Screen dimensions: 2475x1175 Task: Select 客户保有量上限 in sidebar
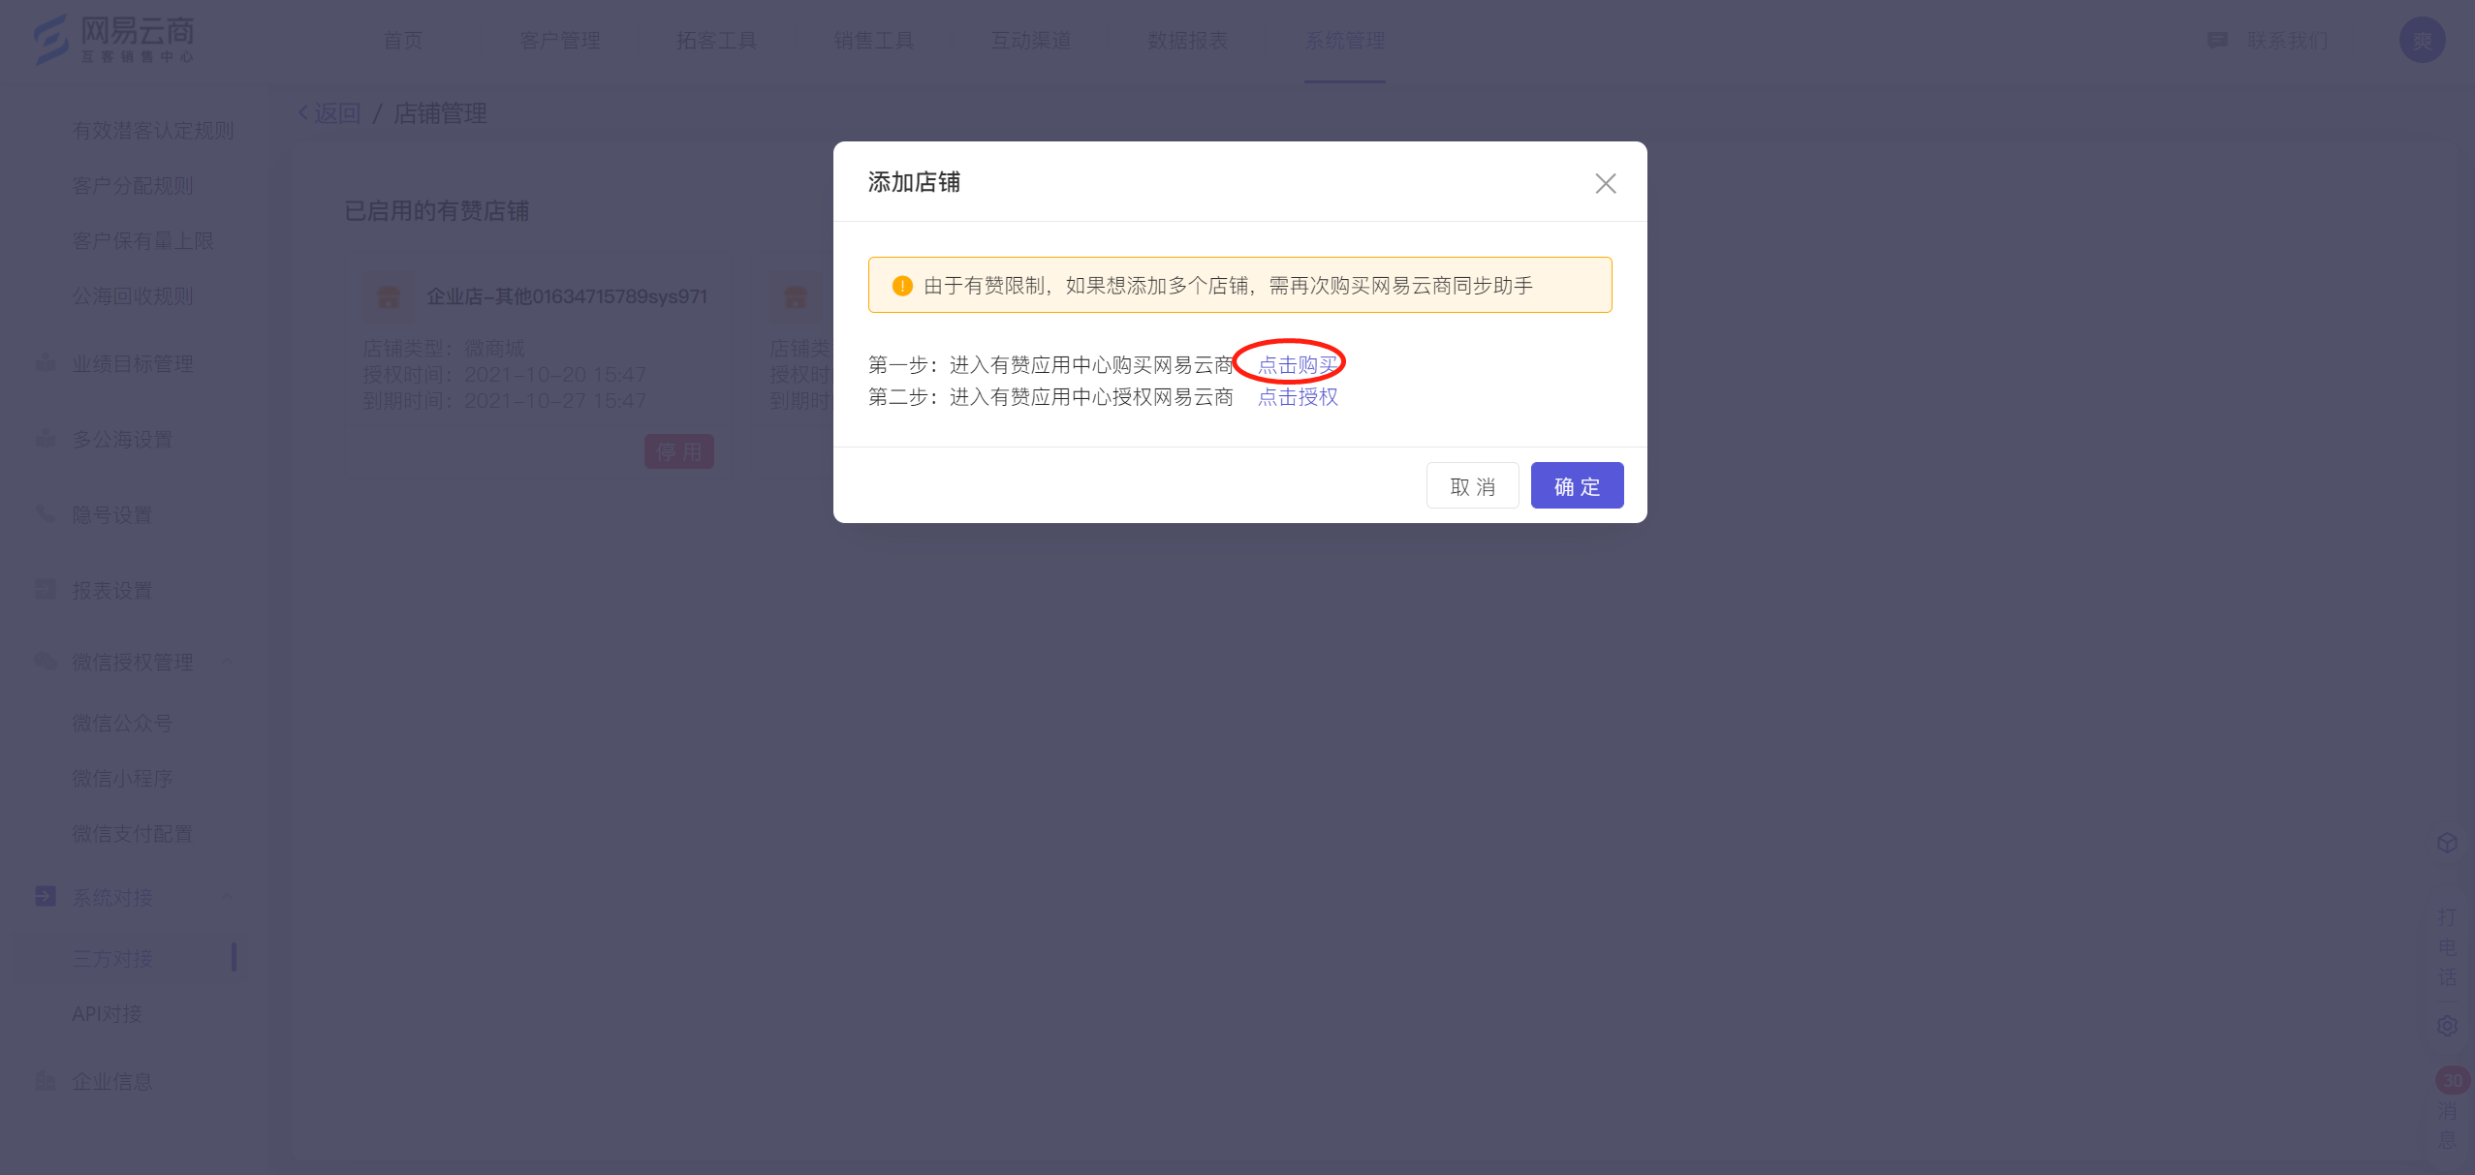pos(142,240)
